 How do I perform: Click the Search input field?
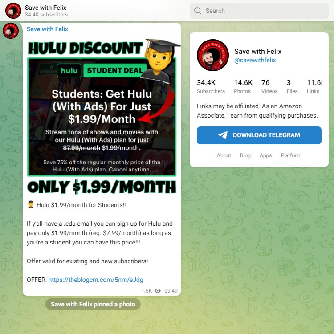coord(259,11)
